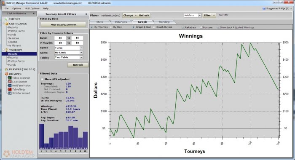Launch the TableNinja app icon
295x160 pixels.
[10, 89]
